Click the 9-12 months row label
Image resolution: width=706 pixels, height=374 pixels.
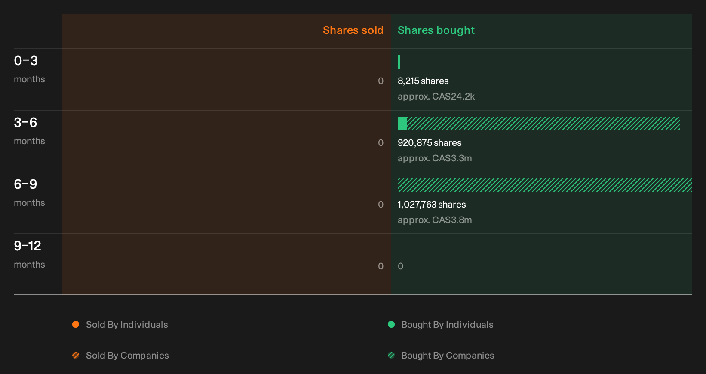pyautogui.click(x=29, y=254)
